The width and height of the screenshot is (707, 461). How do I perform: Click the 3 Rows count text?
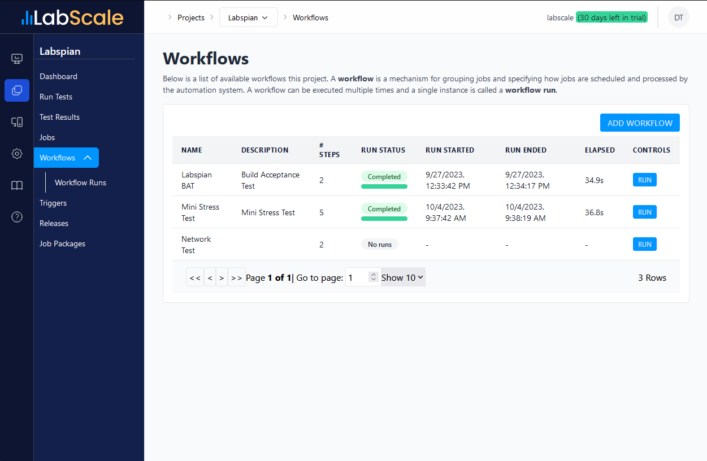click(x=652, y=277)
